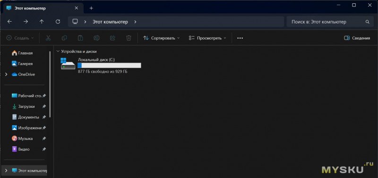Screen dimensions: 378x178
Task: Click the sidebar vertical scrollbar
Action: [x=50, y=84]
